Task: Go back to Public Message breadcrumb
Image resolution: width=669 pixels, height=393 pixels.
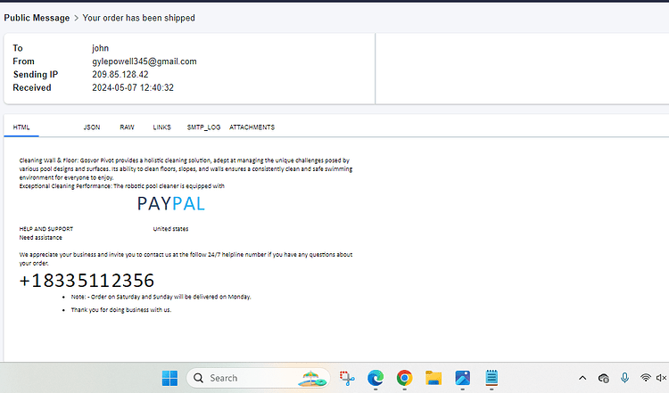Action: 37,18
